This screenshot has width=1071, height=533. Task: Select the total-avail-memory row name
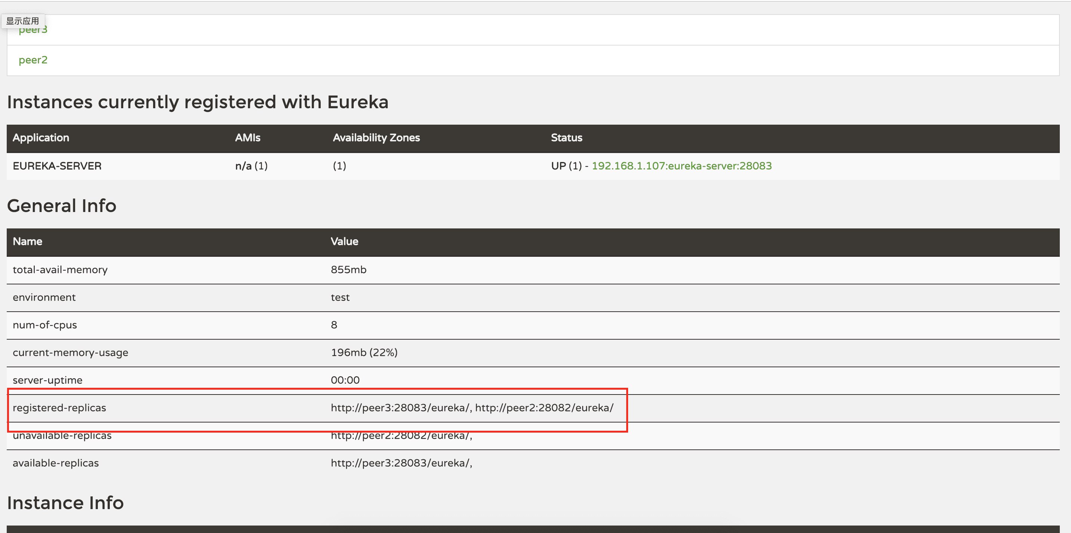(60, 270)
